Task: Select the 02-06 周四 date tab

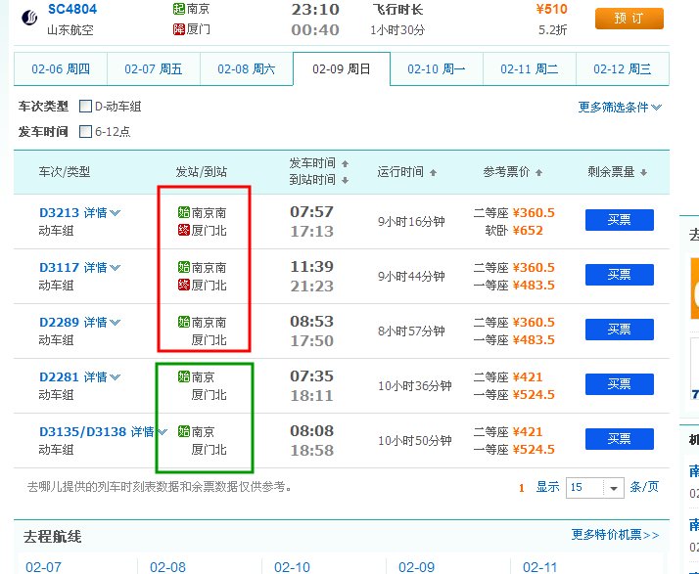Action: pos(61,68)
